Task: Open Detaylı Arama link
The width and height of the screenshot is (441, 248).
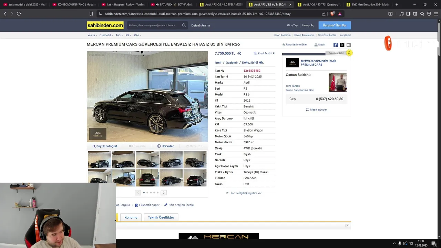Action: 201,25
